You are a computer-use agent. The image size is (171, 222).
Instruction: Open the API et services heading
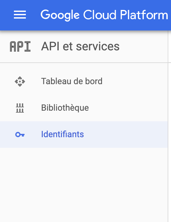[x=80, y=46]
